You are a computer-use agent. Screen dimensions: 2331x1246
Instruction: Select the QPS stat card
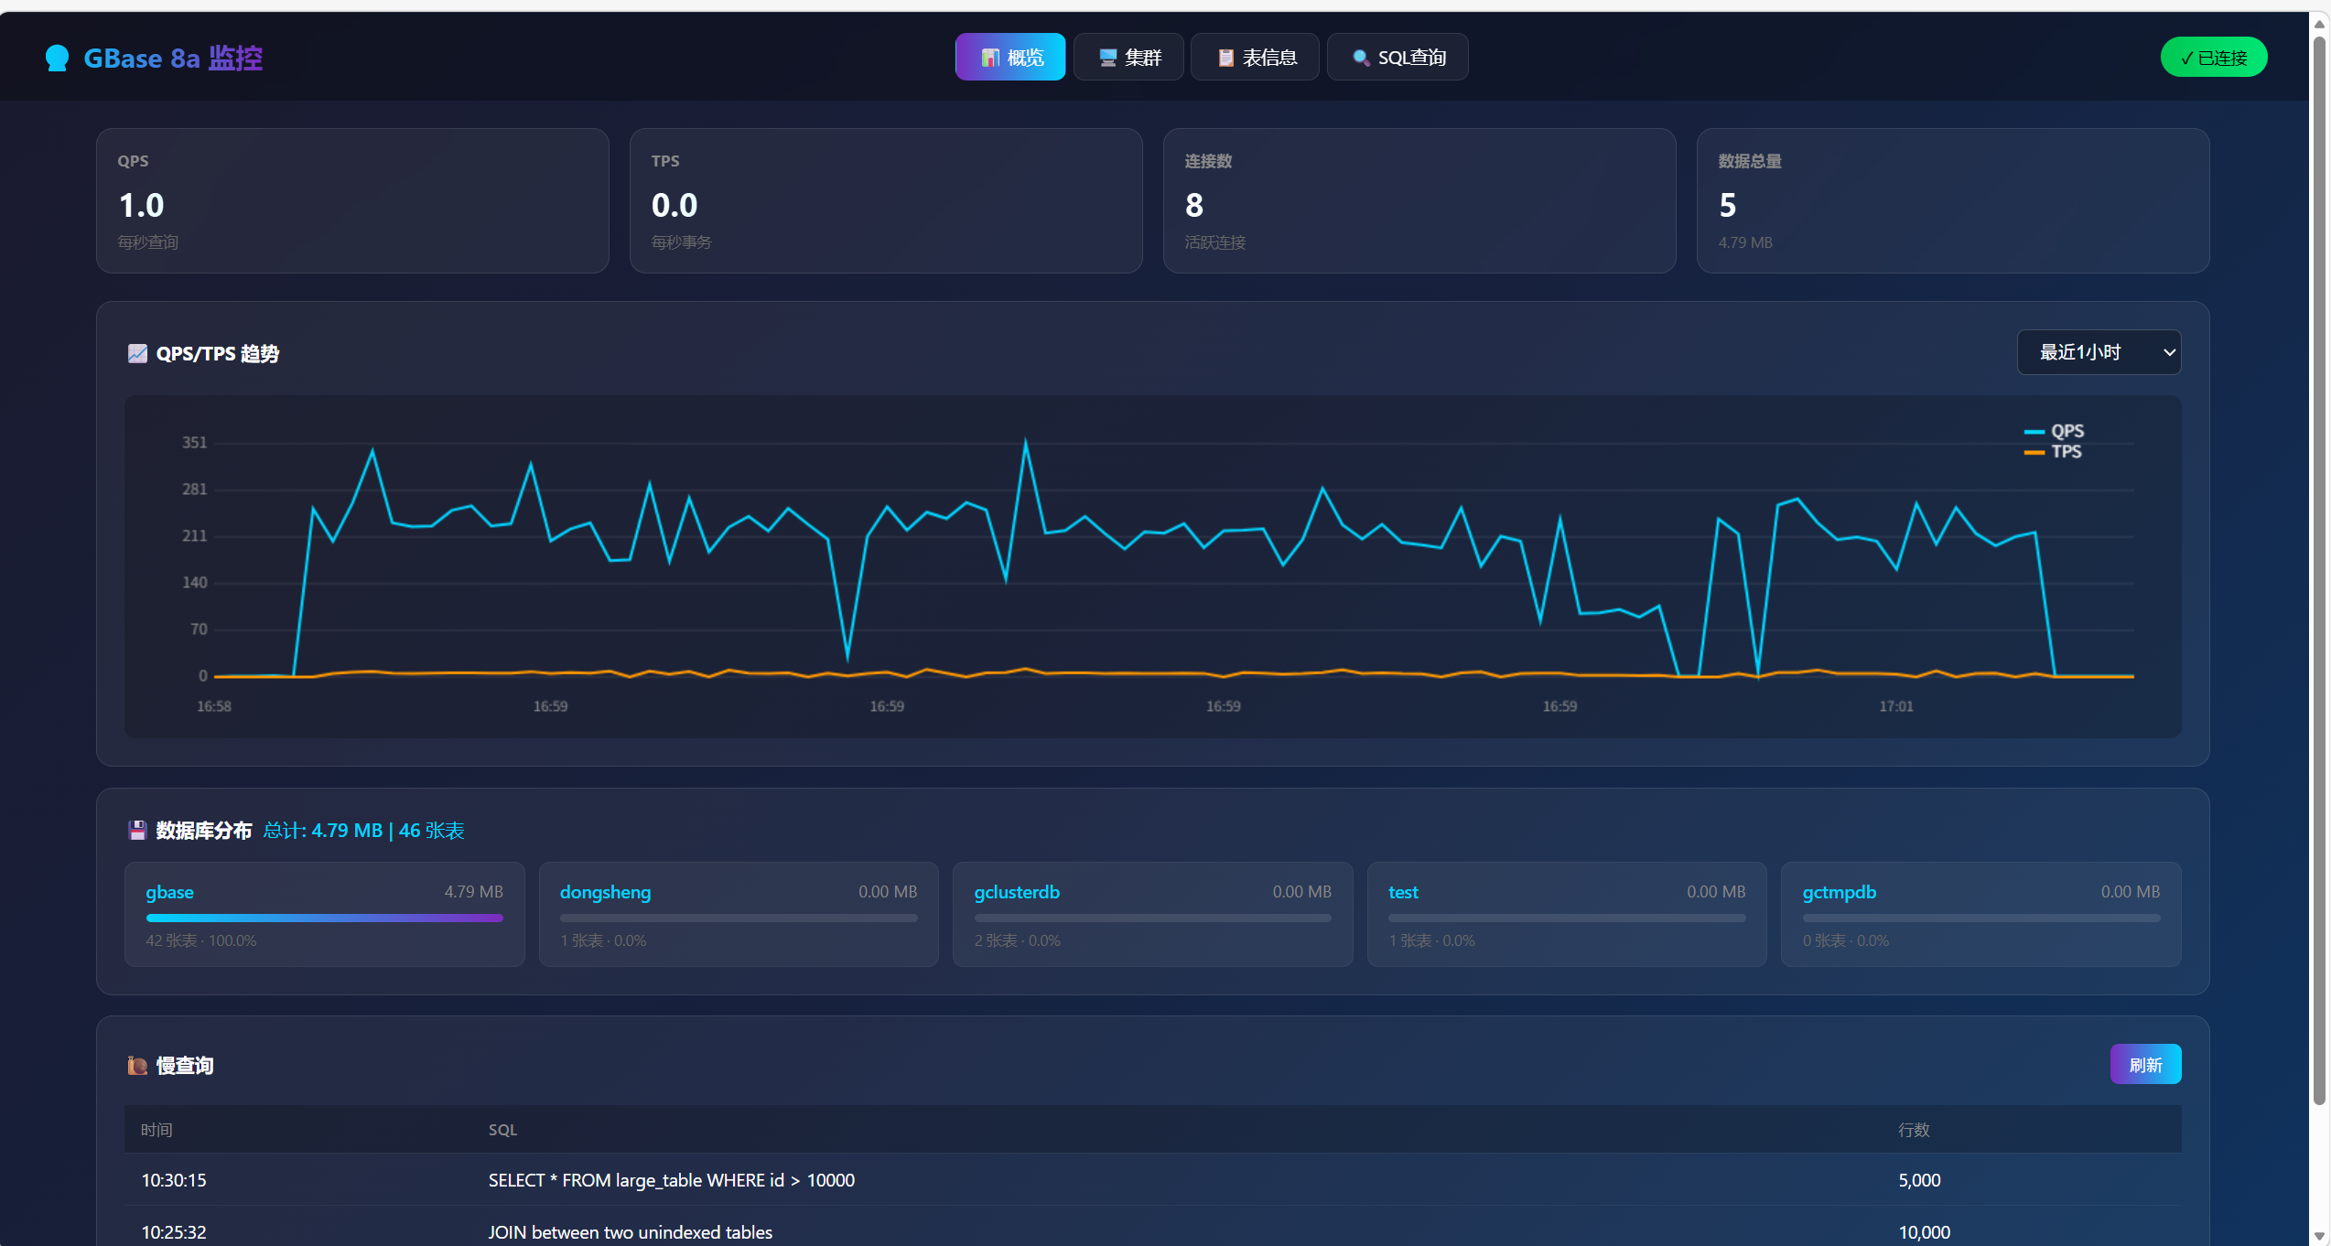click(352, 200)
